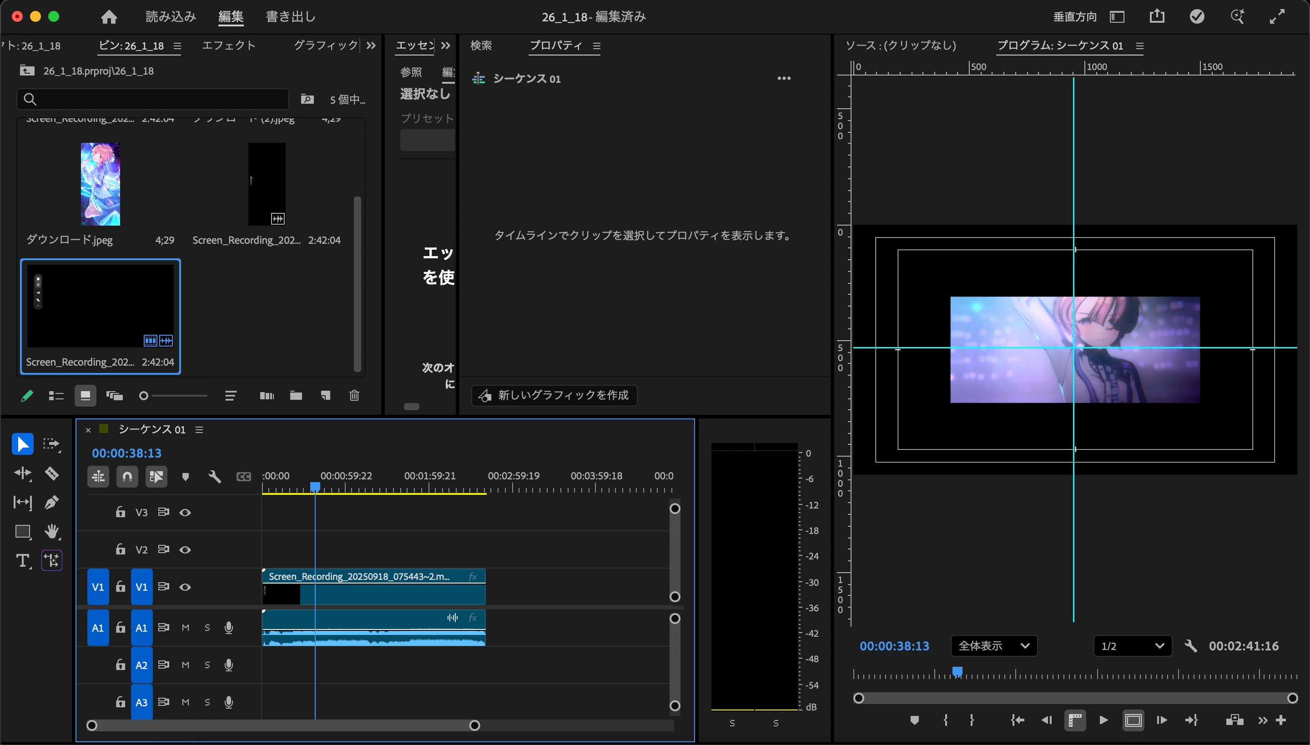Open the export share icon at top right
1310x745 pixels.
click(1157, 16)
